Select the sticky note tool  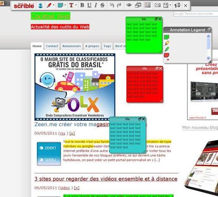pyautogui.click(x=60, y=6)
